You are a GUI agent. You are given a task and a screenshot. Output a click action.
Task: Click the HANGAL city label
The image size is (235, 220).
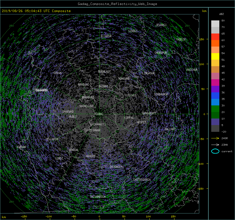coord(74,150)
